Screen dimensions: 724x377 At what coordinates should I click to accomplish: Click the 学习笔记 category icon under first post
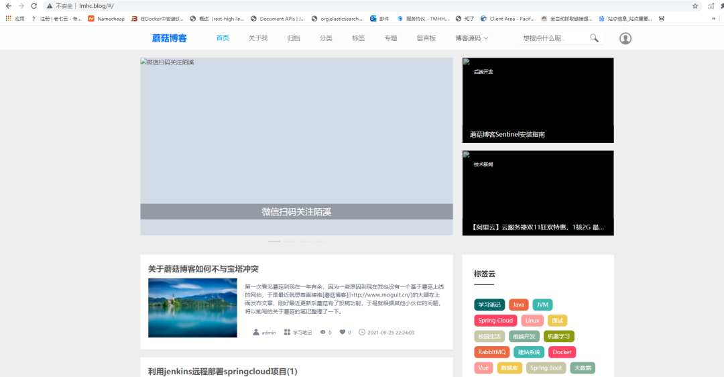click(x=287, y=332)
